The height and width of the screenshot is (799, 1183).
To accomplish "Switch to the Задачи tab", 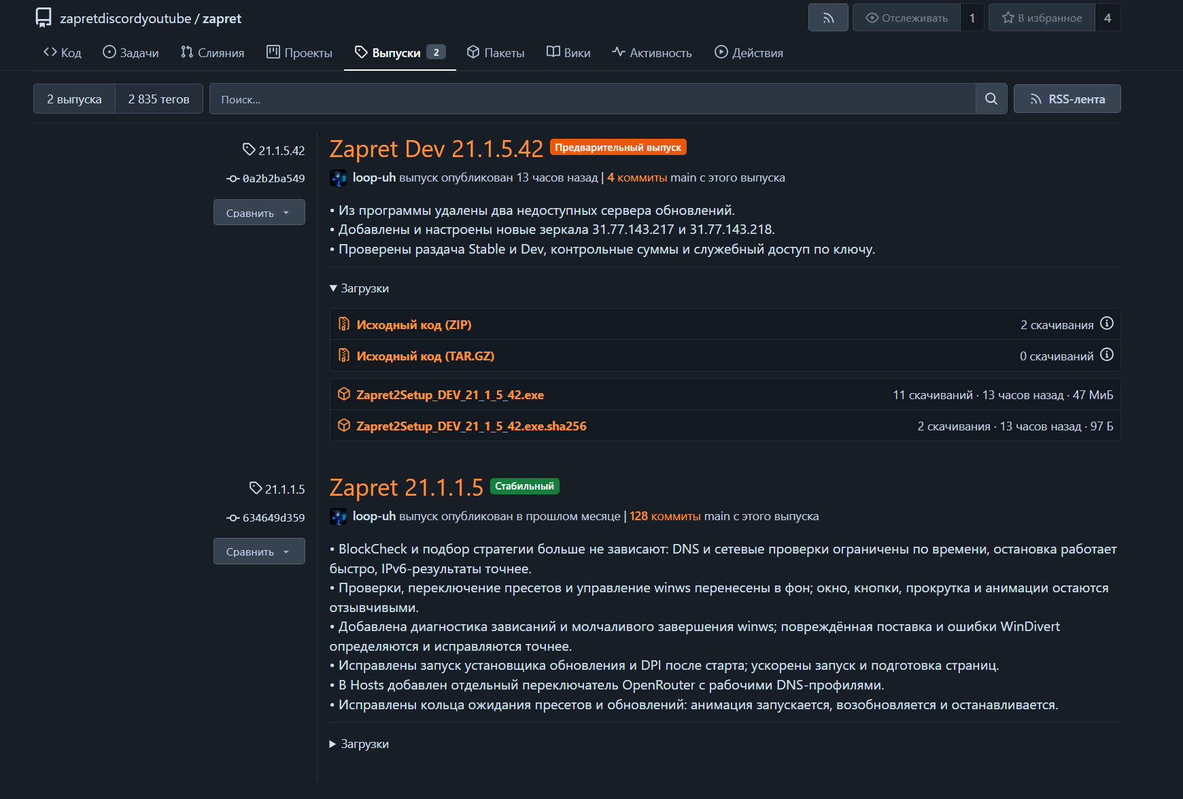I will 131,52.
